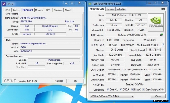Click the P9X79 PRO model value
The width and height of the screenshot is (170, 103).
39,21
